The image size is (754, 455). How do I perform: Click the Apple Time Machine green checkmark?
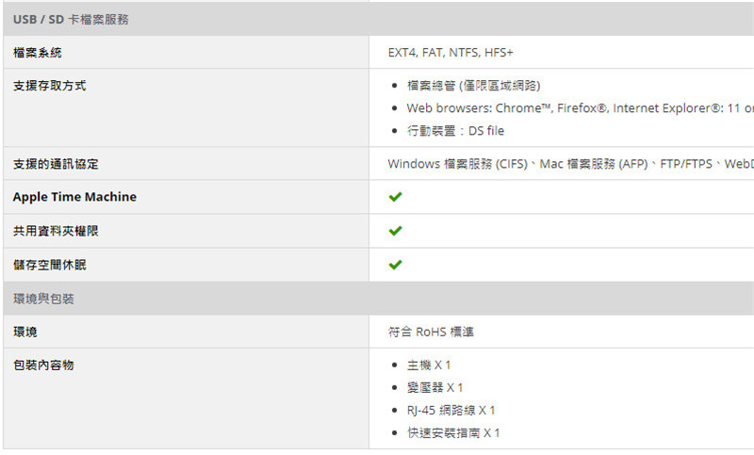(395, 197)
